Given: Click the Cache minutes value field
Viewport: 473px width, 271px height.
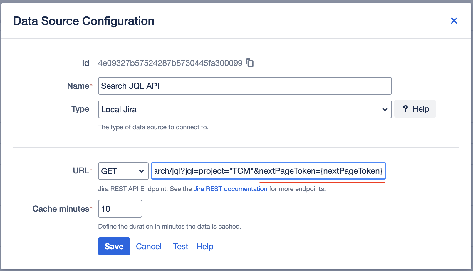Looking at the screenshot, I should [x=120, y=209].
